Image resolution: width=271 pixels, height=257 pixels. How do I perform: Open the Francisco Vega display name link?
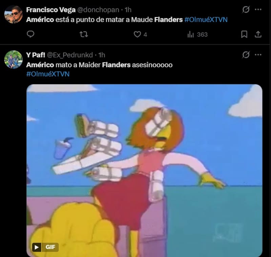[51, 10]
